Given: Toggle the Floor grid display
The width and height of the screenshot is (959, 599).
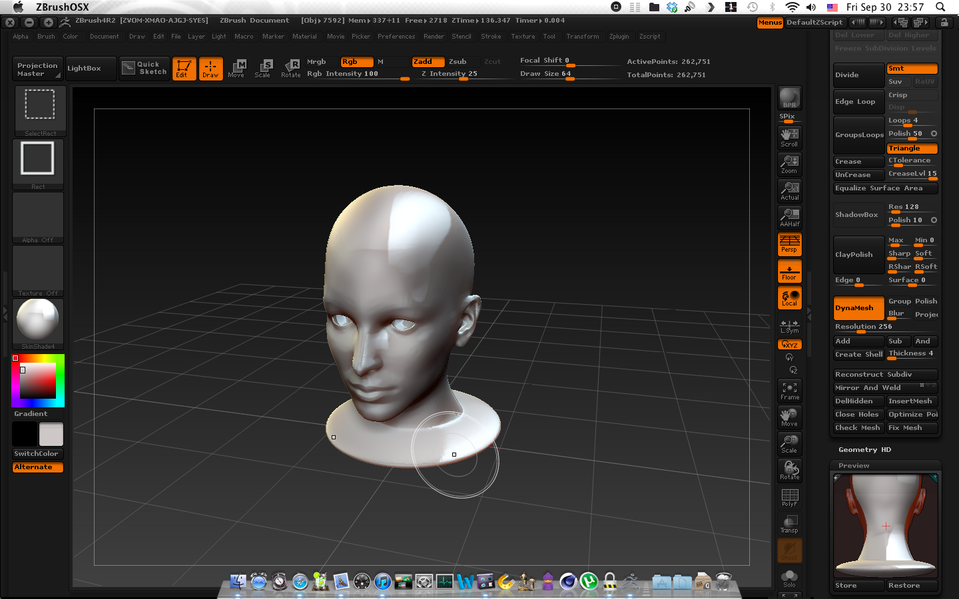Looking at the screenshot, I should pyautogui.click(x=789, y=271).
